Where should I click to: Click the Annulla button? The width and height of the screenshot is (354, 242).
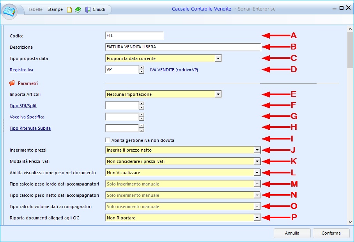pos(292,233)
